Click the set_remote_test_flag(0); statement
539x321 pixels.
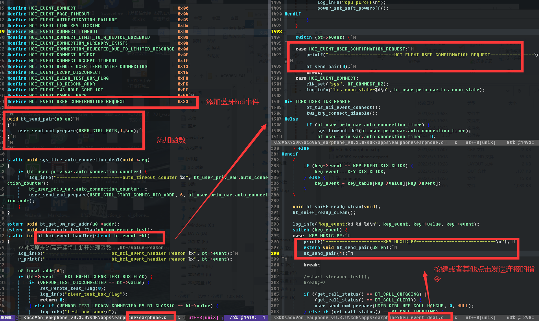(73, 288)
